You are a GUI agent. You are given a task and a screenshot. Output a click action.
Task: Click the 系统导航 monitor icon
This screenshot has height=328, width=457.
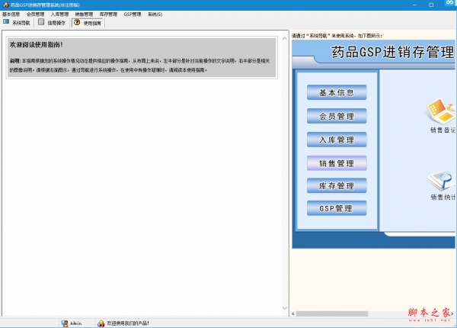pos(6,22)
